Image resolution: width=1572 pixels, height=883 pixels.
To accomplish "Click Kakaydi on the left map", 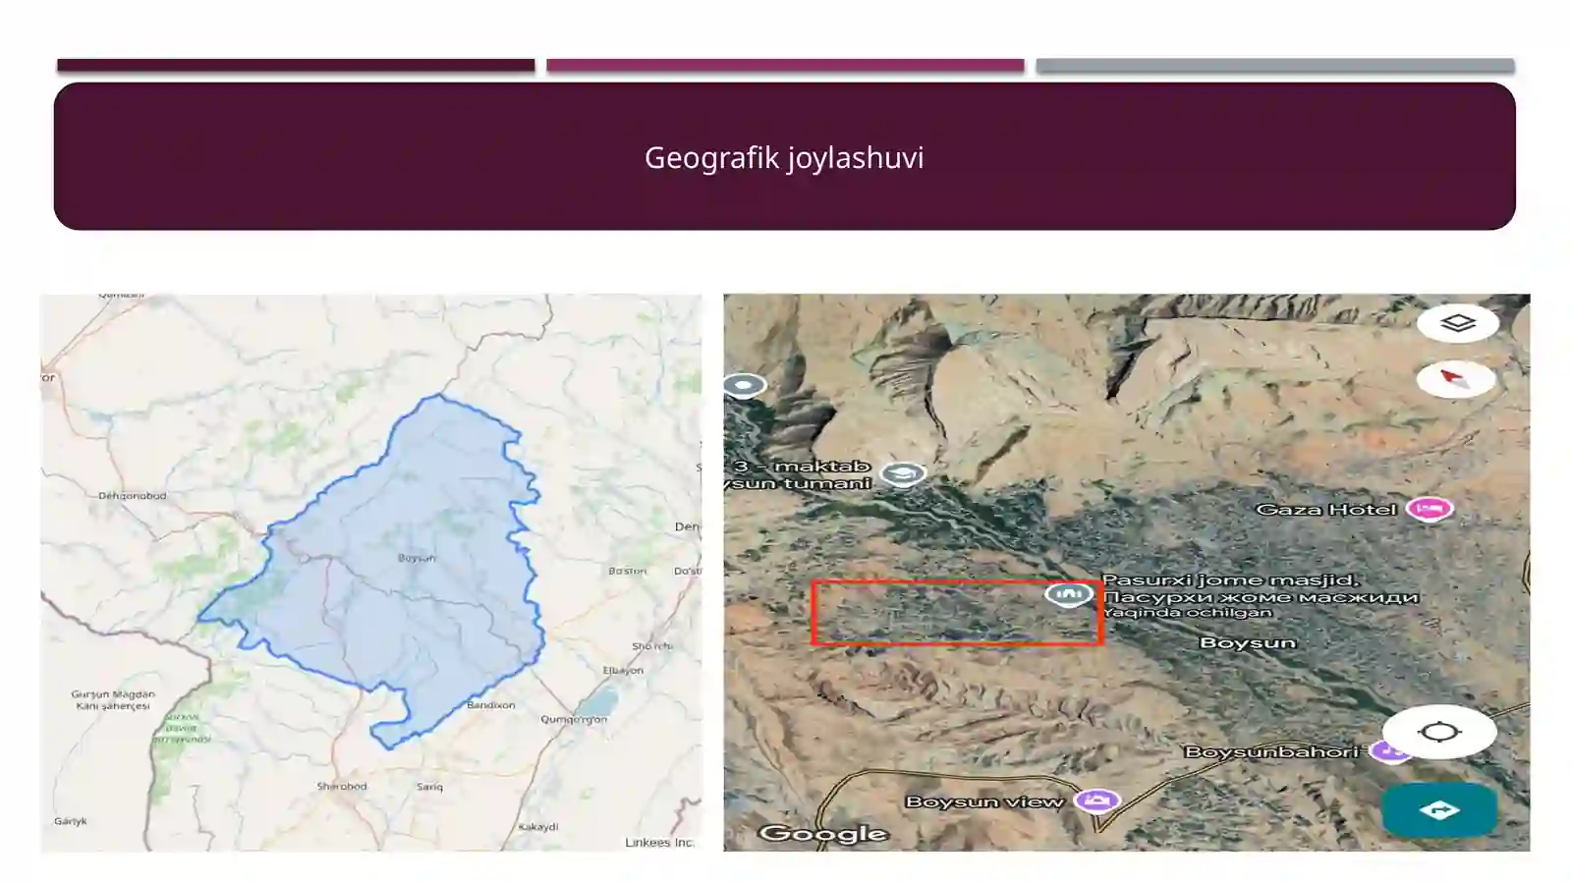I will coord(538,827).
